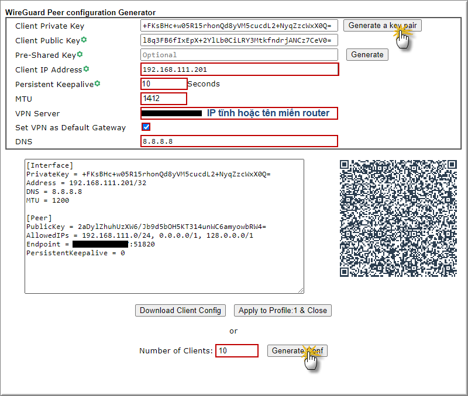Uncheck Set VPN as Default Gateway
The image size is (468, 396).
pyautogui.click(x=146, y=127)
